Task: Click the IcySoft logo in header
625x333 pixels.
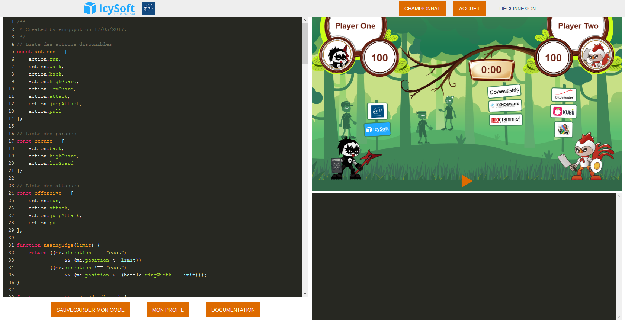Action: [109, 8]
